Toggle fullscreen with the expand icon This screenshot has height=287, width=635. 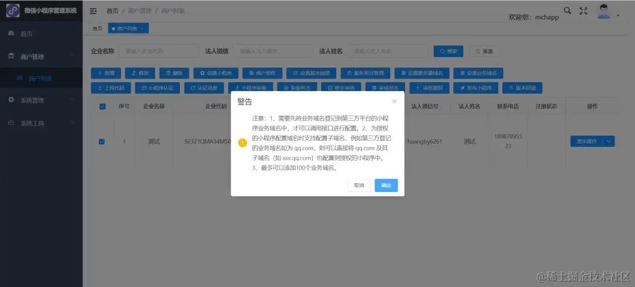click(583, 11)
